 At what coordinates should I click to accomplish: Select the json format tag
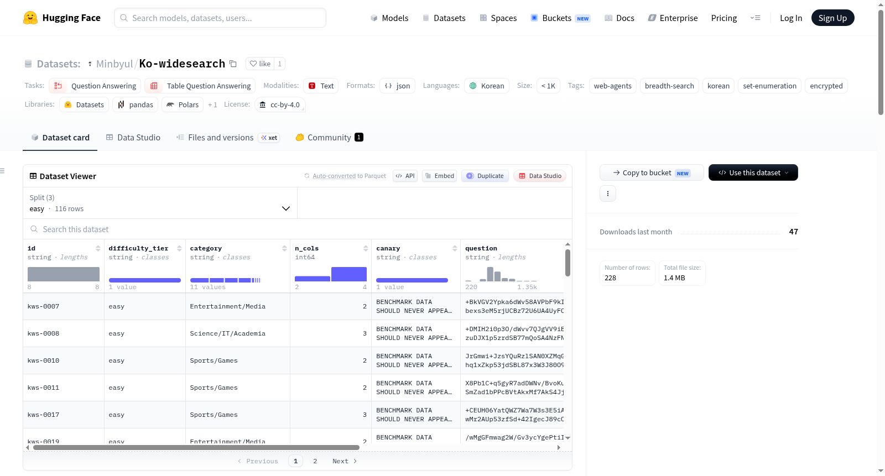pos(397,86)
